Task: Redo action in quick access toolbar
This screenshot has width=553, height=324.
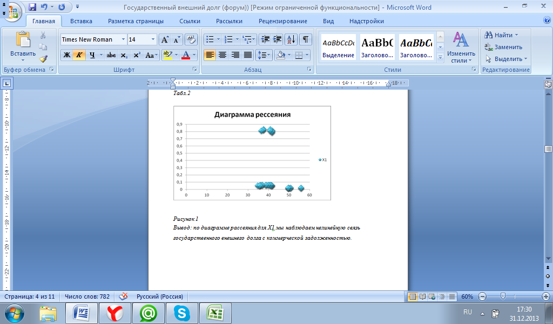Action: [62, 7]
